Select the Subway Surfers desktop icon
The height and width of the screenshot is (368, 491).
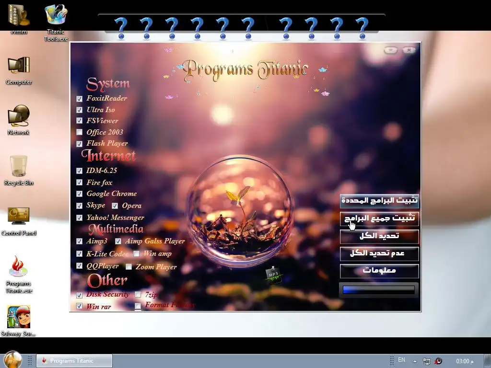point(19,321)
